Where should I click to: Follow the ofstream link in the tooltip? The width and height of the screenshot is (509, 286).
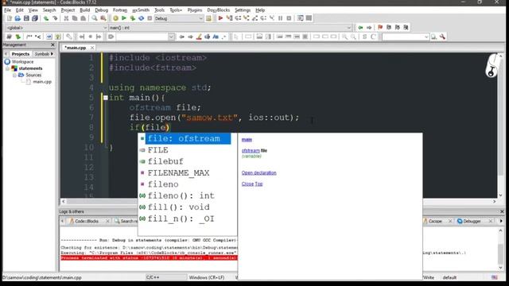(251, 150)
